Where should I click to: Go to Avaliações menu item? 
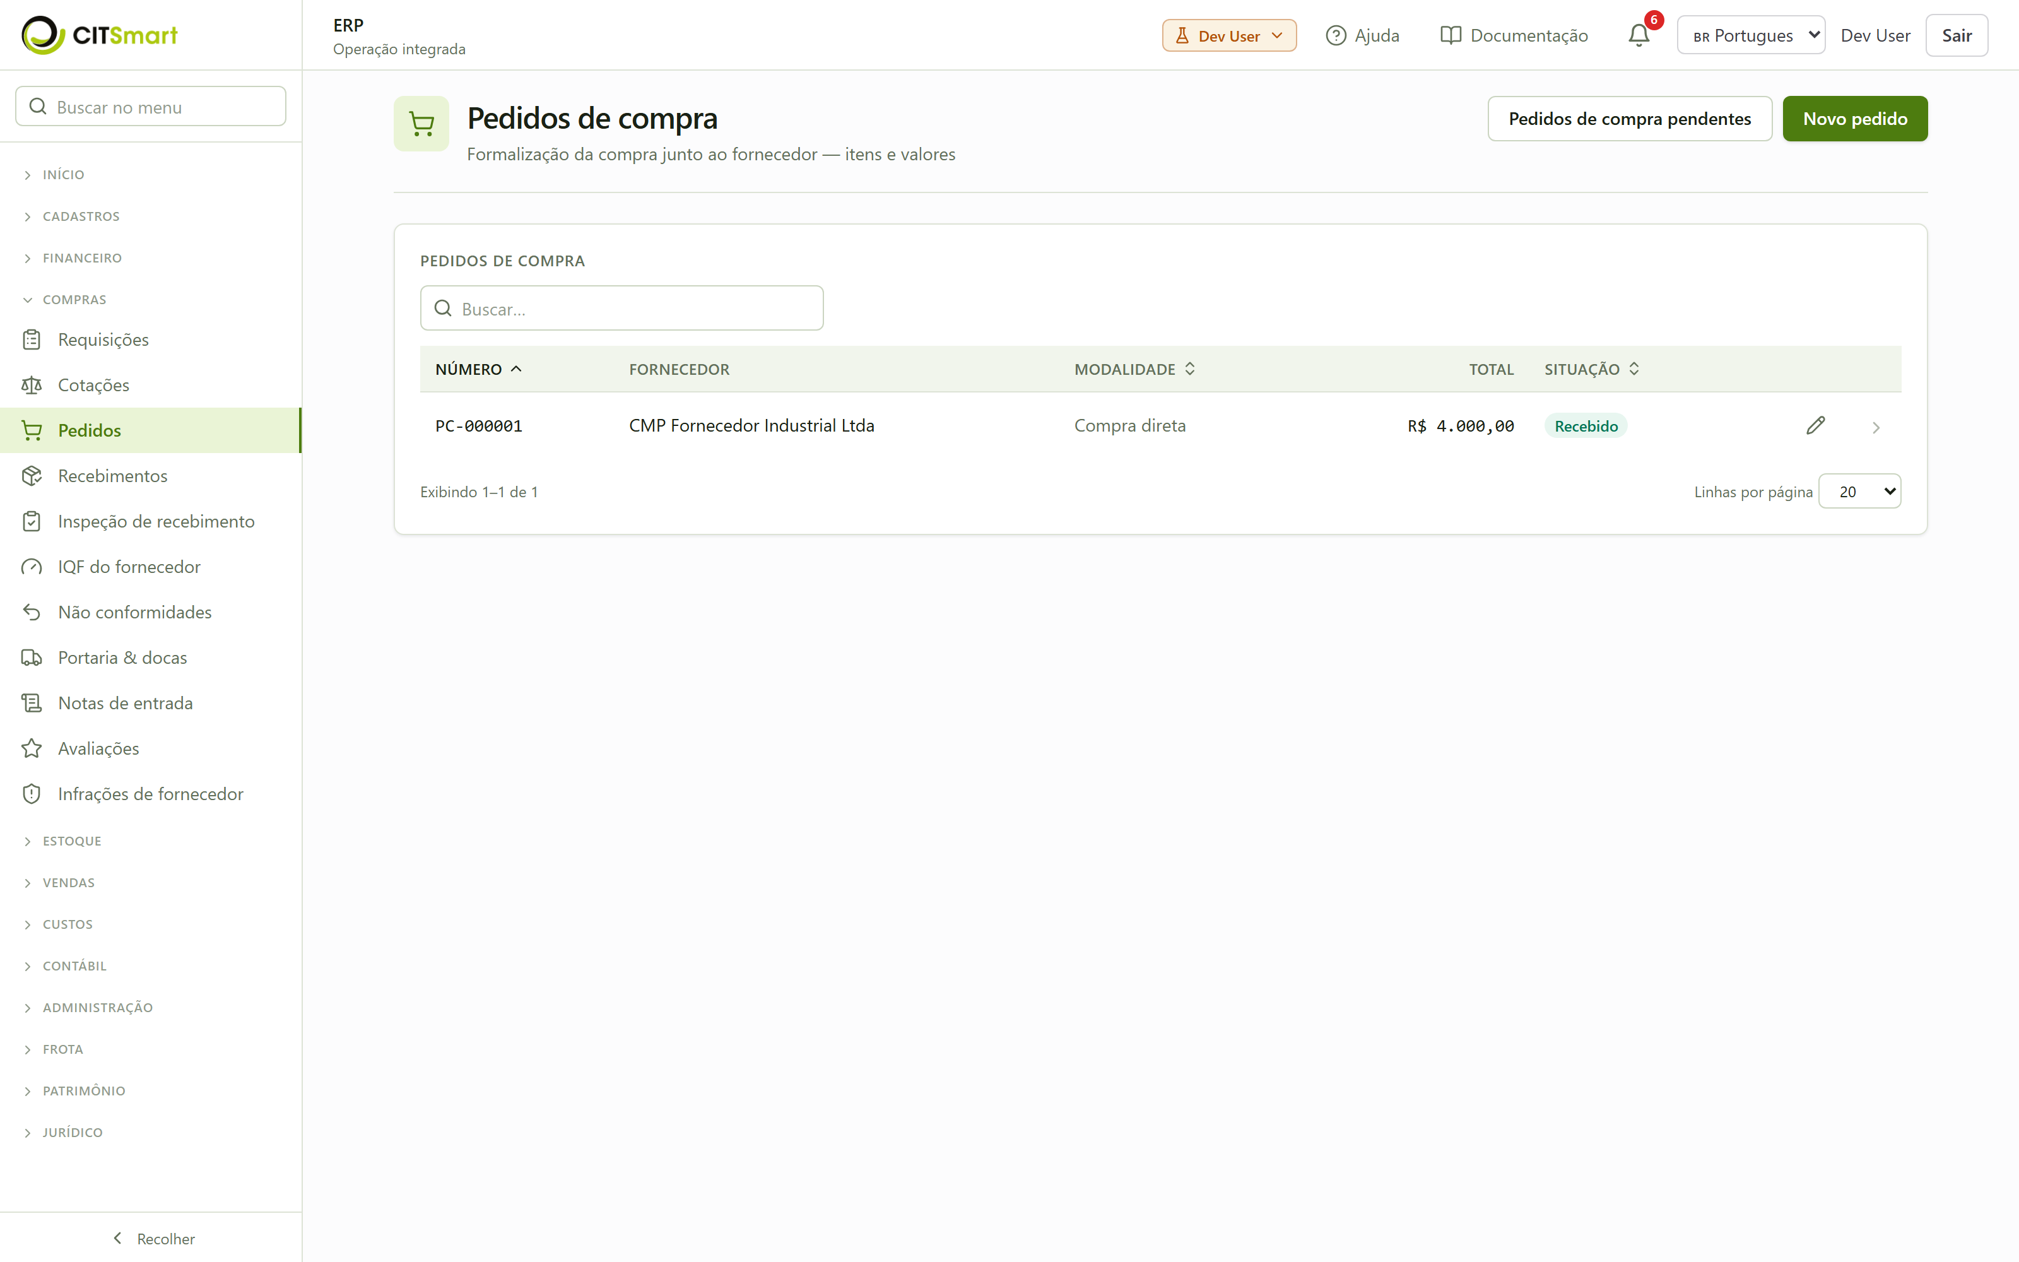151,749
